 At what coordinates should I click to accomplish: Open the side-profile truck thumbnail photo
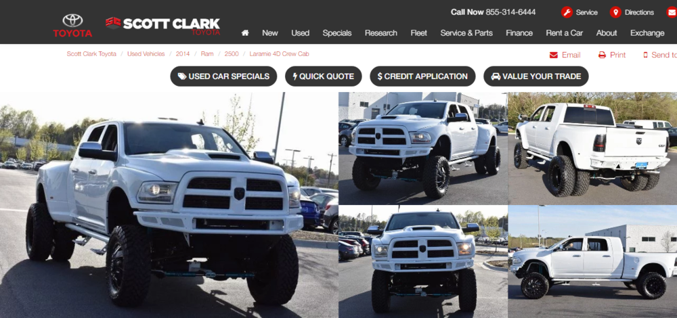click(x=592, y=261)
